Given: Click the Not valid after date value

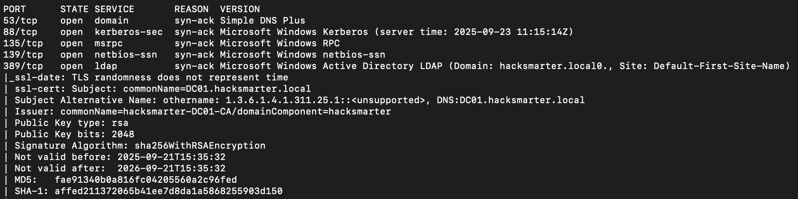Looking at the screenshot, I should [x=171, y=168].
